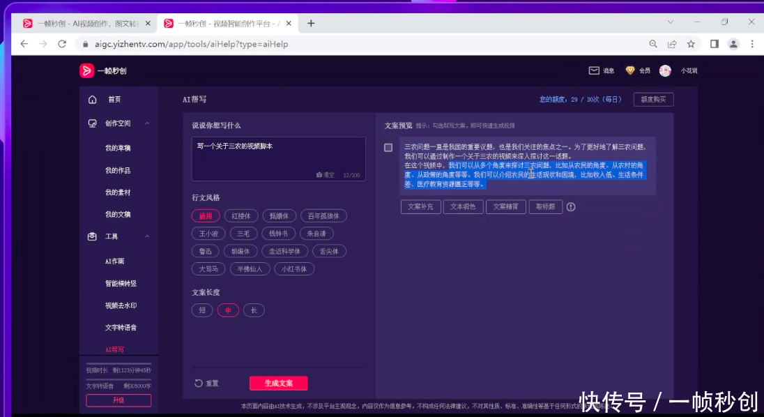This screenshot has height=417, width=764.
Task: Click the browser zoom magnifier icon
Action: tap(653, 44)
